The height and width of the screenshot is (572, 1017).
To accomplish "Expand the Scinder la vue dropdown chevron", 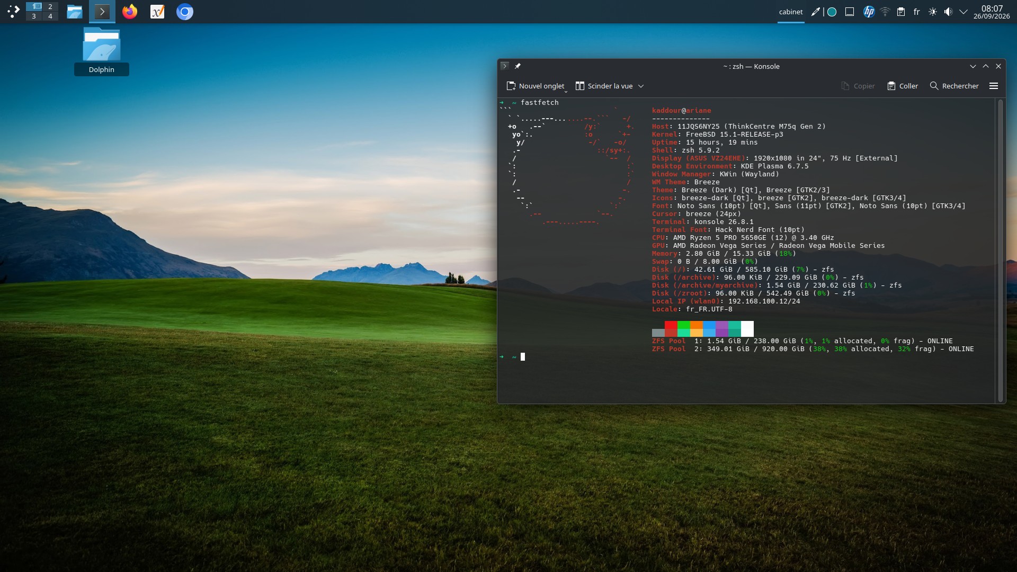I will click(641, 86).
